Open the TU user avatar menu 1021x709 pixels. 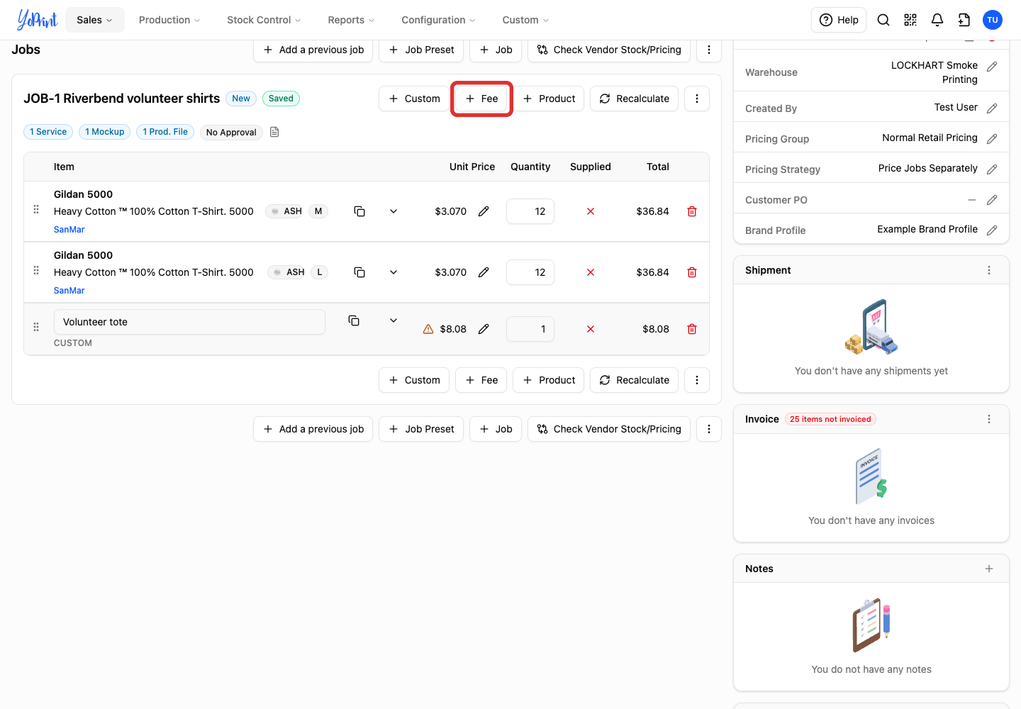(x=993, y=20)
